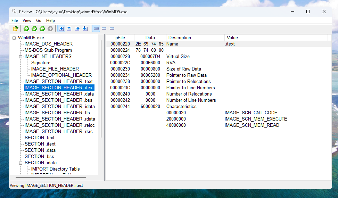The width and height of the screenshot is (338, 198).
Task: Click the Open file folder icon
Action: tap(16, 28)
